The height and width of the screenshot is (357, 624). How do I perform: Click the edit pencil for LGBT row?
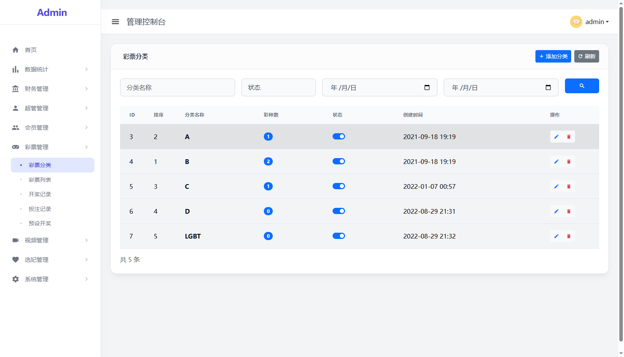coord(556,236)
